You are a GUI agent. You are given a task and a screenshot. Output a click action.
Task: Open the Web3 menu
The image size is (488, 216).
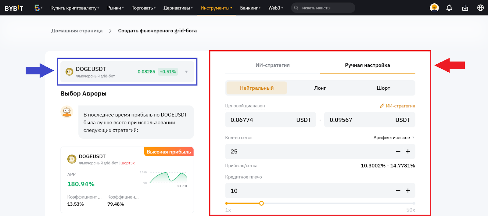click(x=276, y=8)
